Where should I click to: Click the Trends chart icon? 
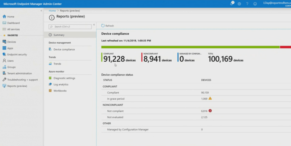[x=50, y=64]
